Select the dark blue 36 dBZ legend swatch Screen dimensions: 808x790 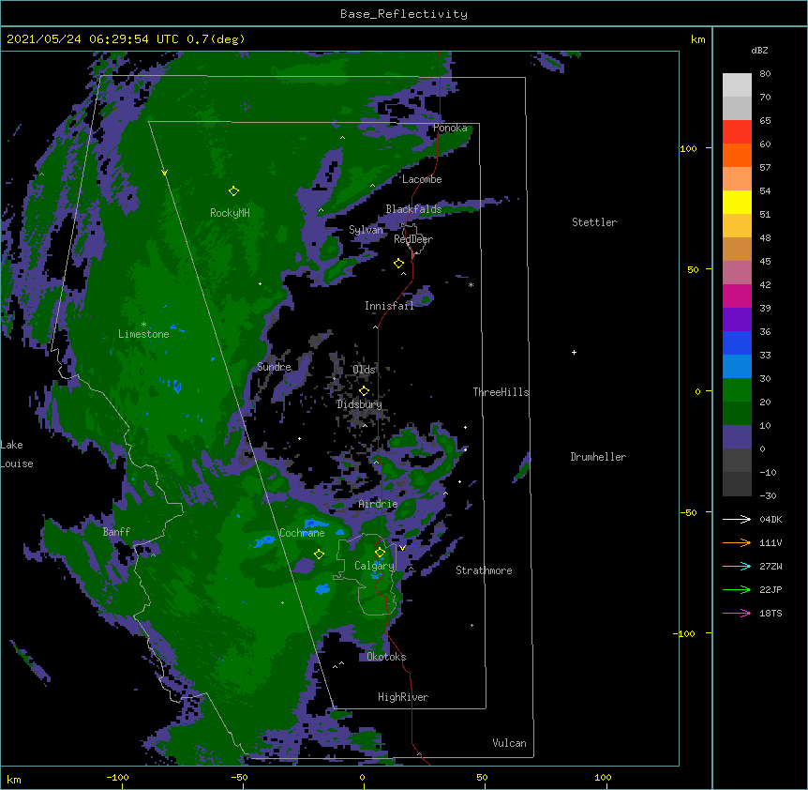[x=737, y=342]
